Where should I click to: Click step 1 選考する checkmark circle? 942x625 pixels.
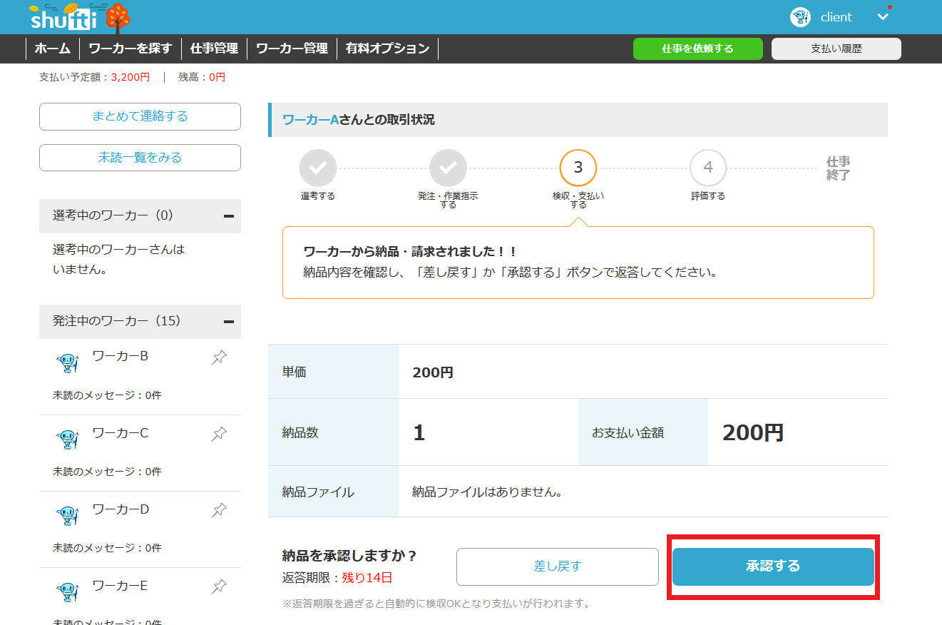(318, 168)
